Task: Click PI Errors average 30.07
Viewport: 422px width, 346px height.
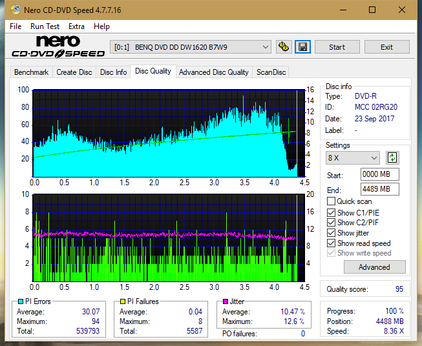Action: click(x=90, y=311)
